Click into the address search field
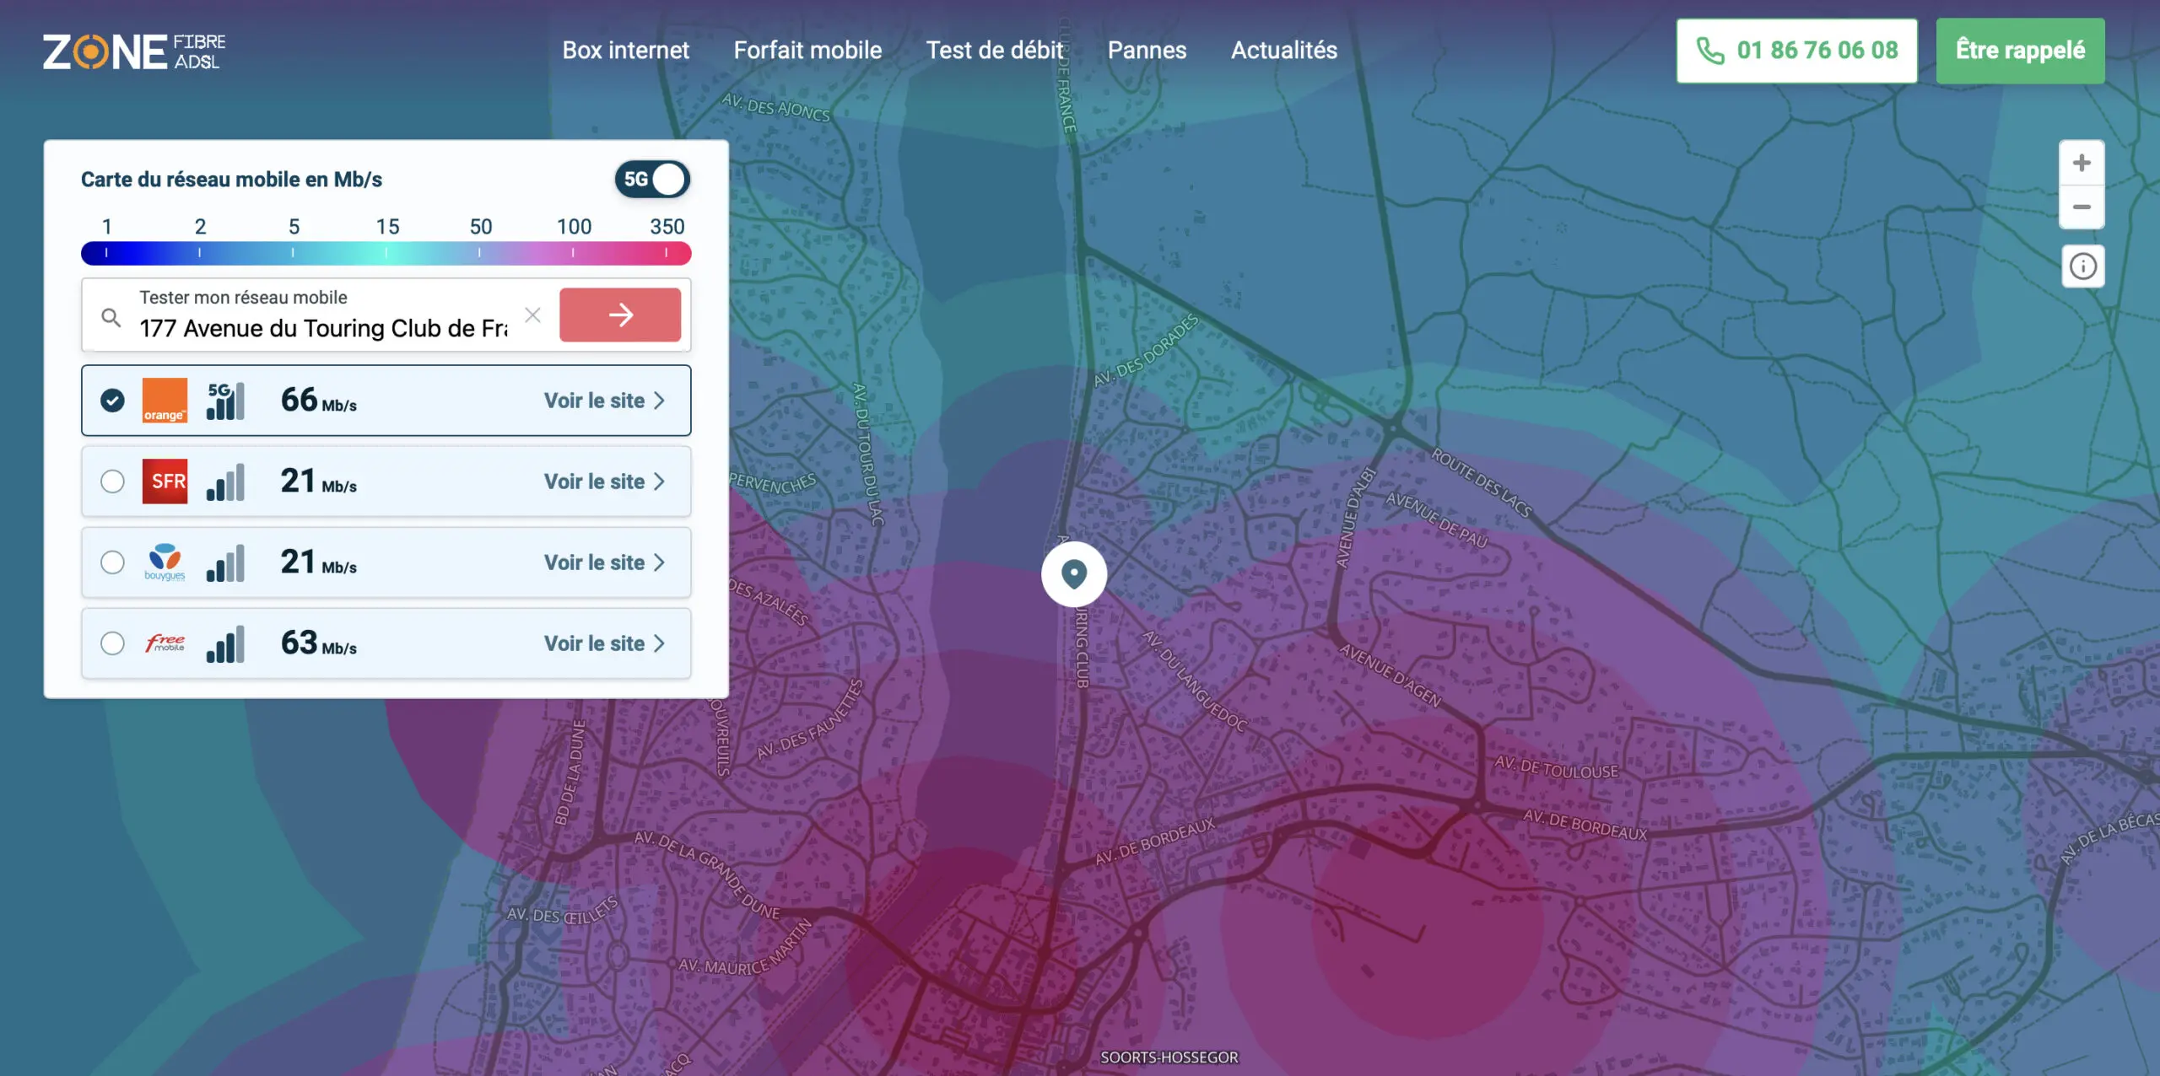Viewport: 2160px width, 1076px height. click(x=323, y=328)
